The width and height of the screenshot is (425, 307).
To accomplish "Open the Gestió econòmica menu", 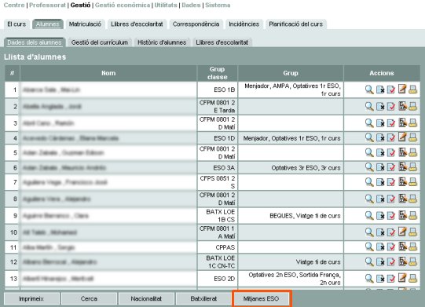I will click(x=123, y=5).
